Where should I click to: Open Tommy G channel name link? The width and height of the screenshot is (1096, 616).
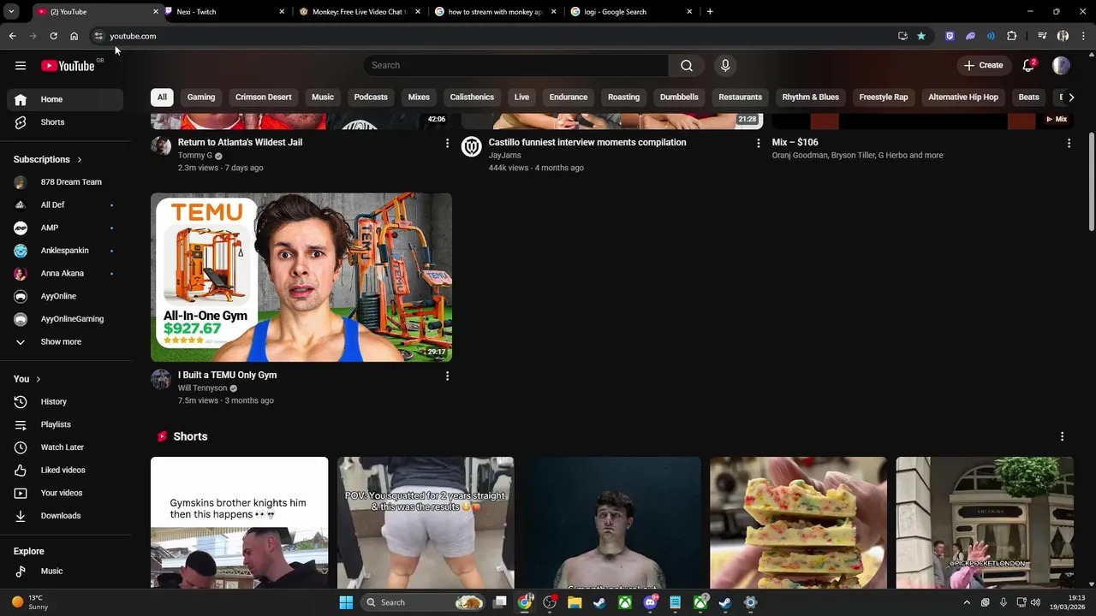pyautogui.click(x=195, y=156)
